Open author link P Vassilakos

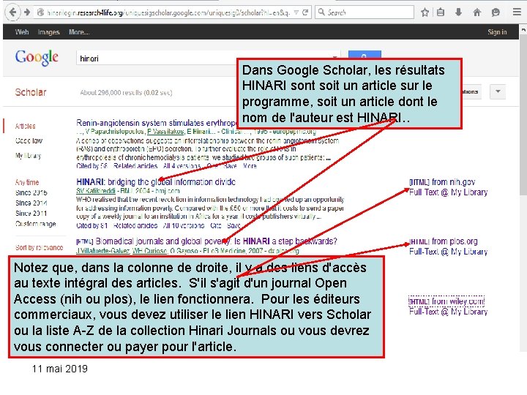tap(165, 132)
